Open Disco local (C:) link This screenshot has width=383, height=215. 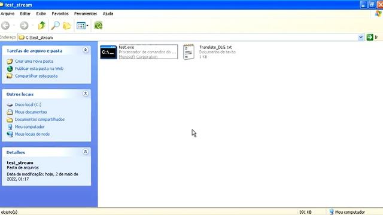tap(28, 105)
